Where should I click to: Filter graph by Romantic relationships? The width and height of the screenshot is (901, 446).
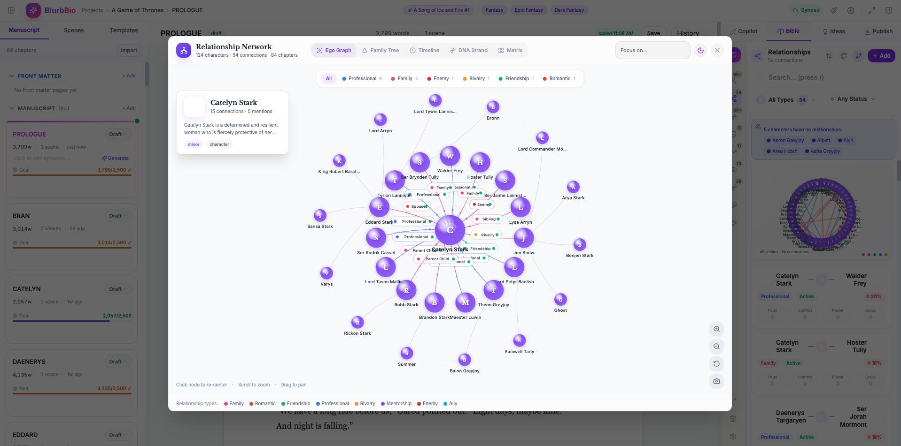(559, 79)
